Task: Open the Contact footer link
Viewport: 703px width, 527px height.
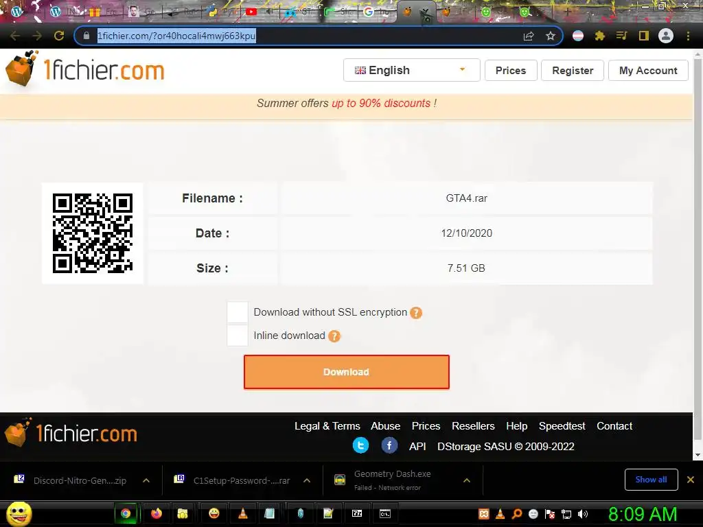Action: (x=614, y=425)
